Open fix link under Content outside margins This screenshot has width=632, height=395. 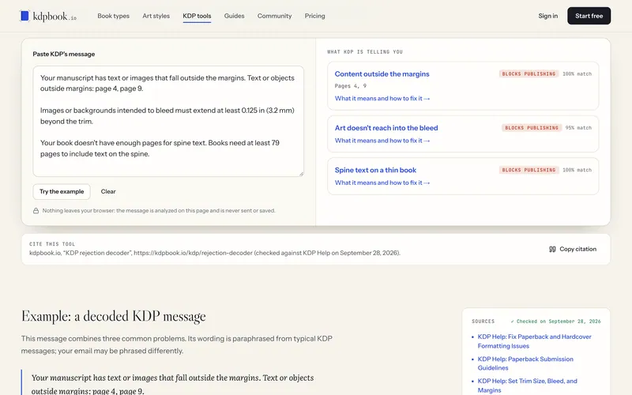pos(382,98)
